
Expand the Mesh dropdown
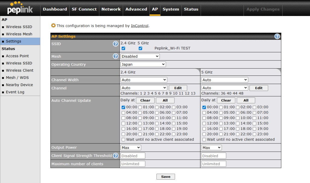tap(140, 56)
